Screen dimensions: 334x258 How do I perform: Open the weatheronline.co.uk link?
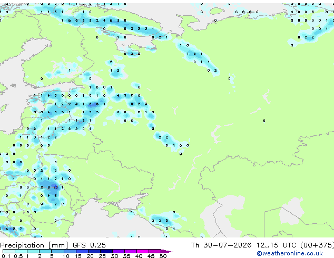[x=290, y=253]
